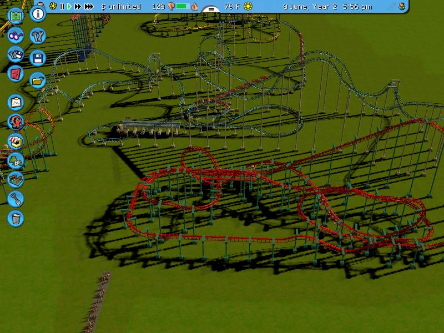This screenshot has height=333, width=444.
Task: Click the sun icon at left of top bar
Action: coord(53,6)
